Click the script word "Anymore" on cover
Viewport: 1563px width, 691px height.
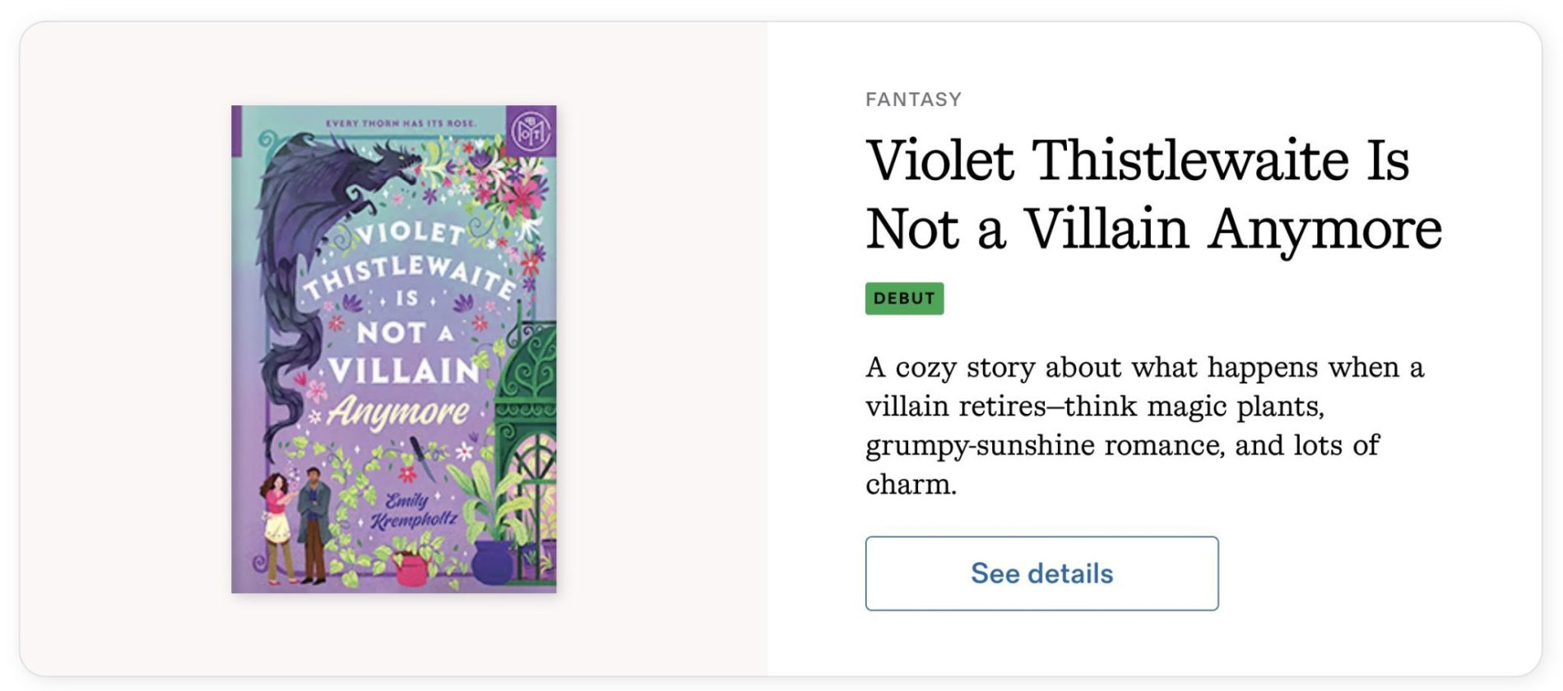pyautogui.click(x=399, y=410)
